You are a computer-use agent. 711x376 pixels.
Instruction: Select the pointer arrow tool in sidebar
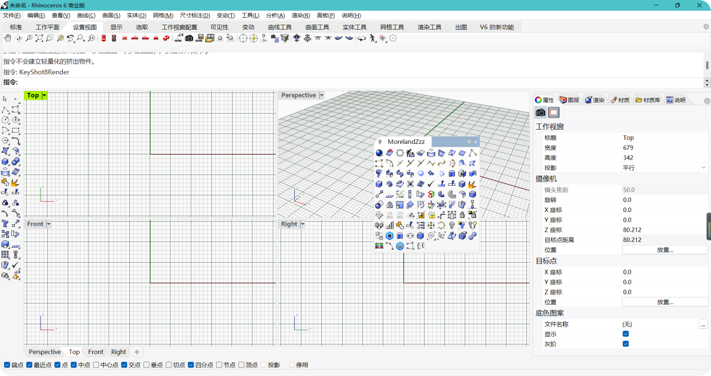(x=5, y=99)
